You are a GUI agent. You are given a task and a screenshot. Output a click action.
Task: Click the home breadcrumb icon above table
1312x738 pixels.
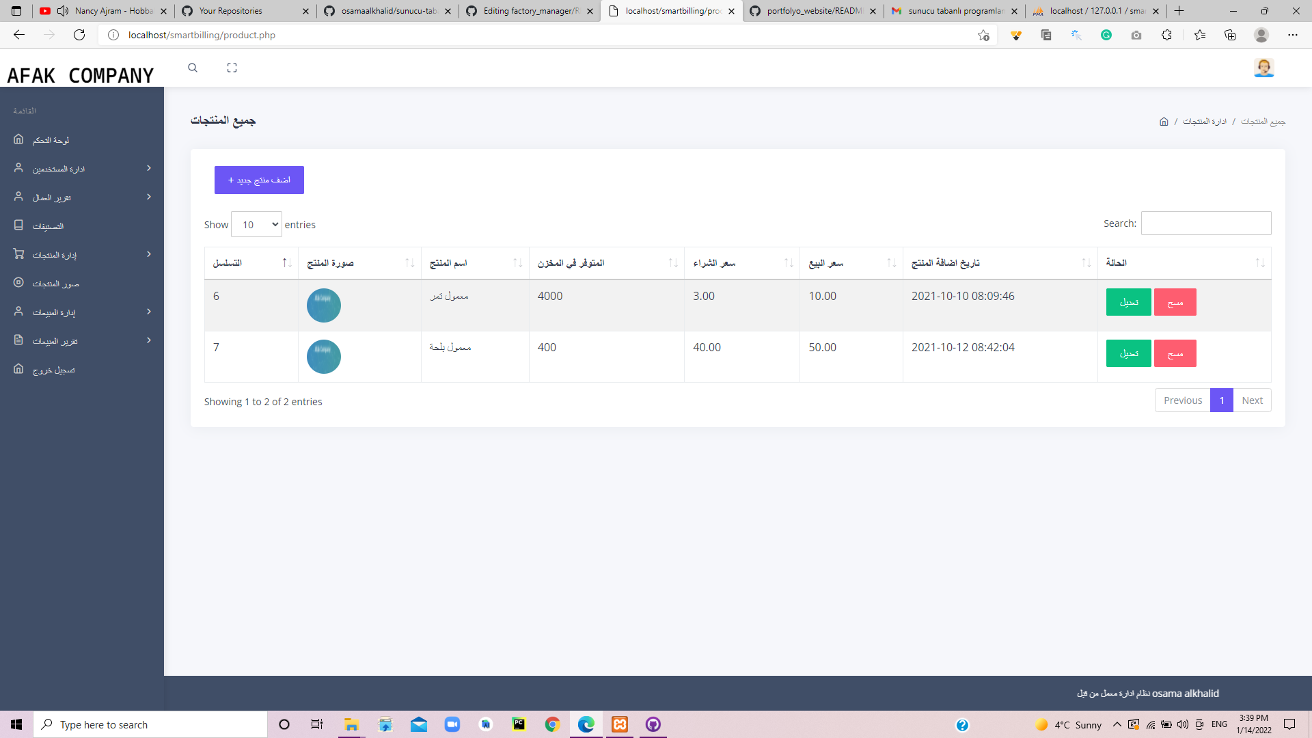tap(1164, 121)
